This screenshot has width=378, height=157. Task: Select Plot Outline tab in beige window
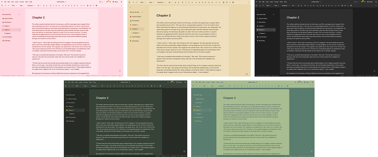pyautogui.click(x=137, y=21)
